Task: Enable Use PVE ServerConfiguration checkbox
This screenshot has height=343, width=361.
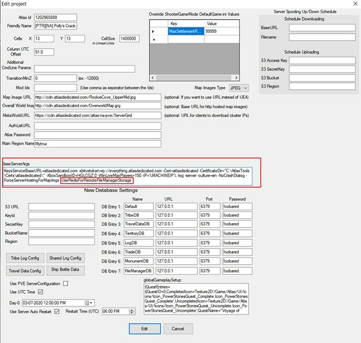Action: (x=65, y=283)
